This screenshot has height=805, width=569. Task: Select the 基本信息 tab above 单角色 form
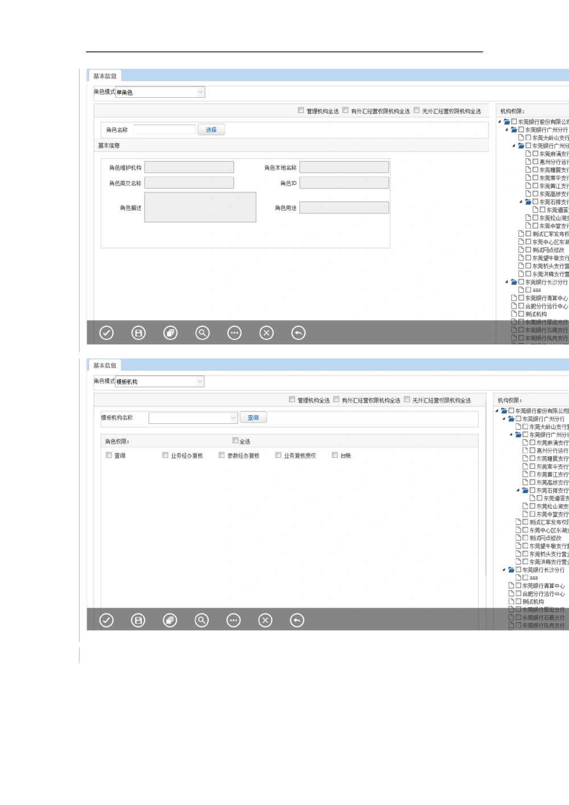click(105, 76)
